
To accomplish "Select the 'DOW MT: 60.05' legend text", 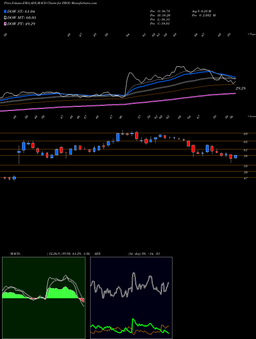I will (x=22, y=17).
